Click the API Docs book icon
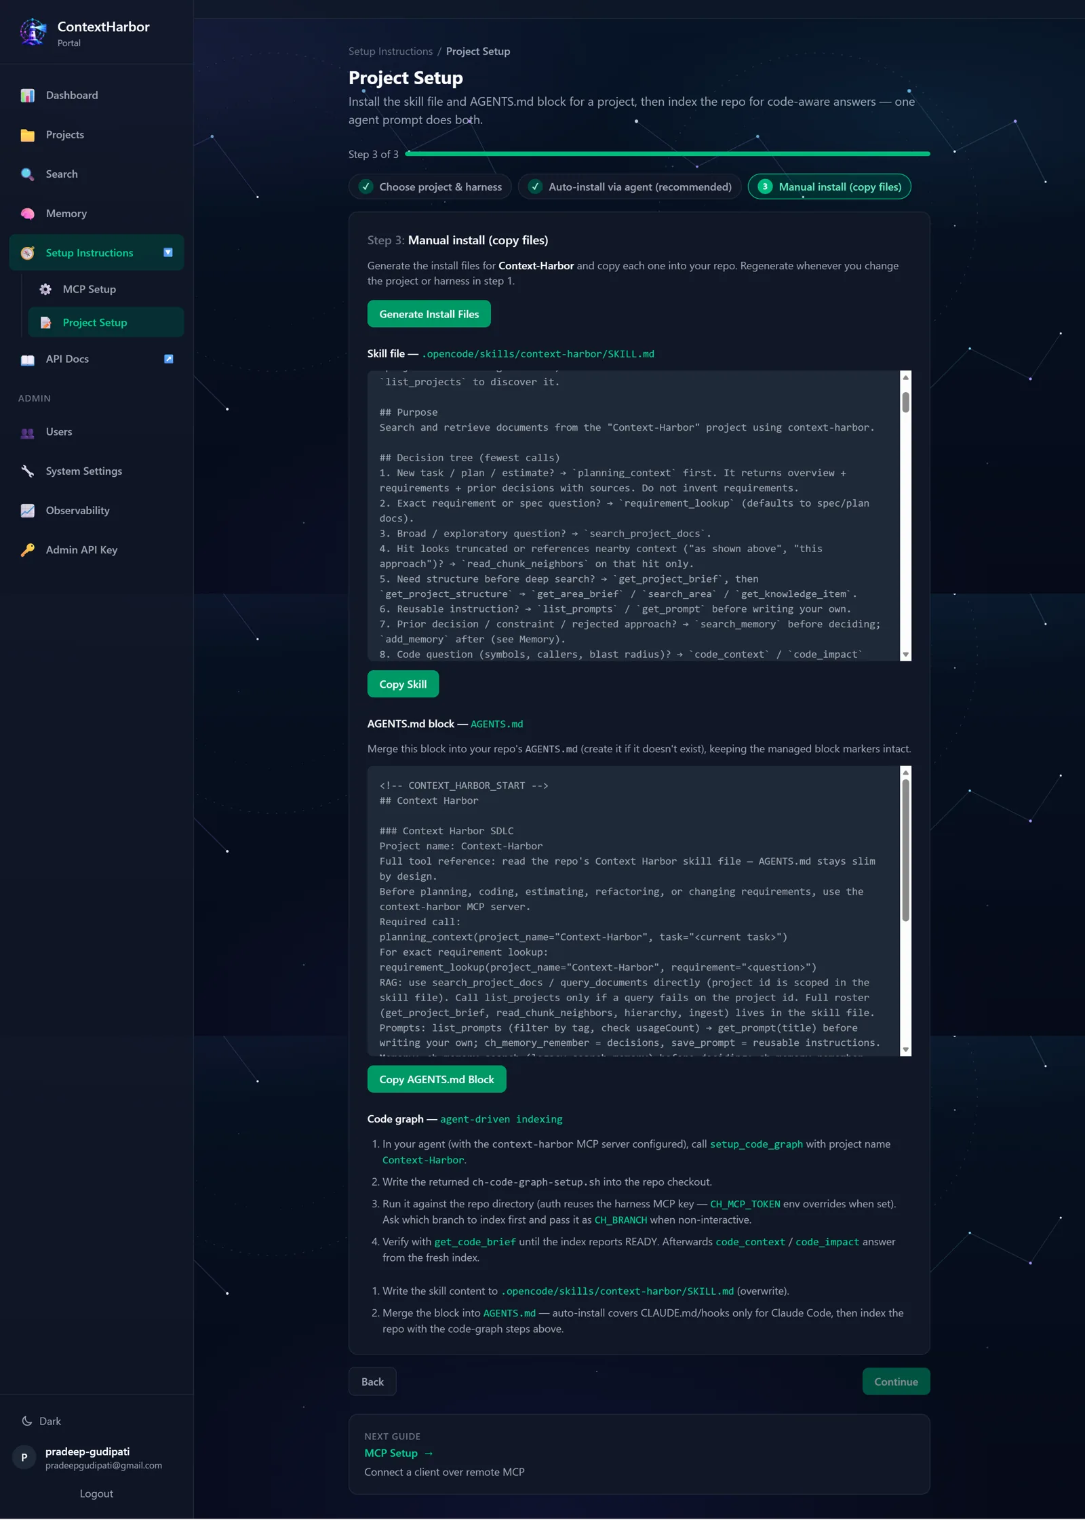This screenshot has width=1085, height=1520. (28, 359)
